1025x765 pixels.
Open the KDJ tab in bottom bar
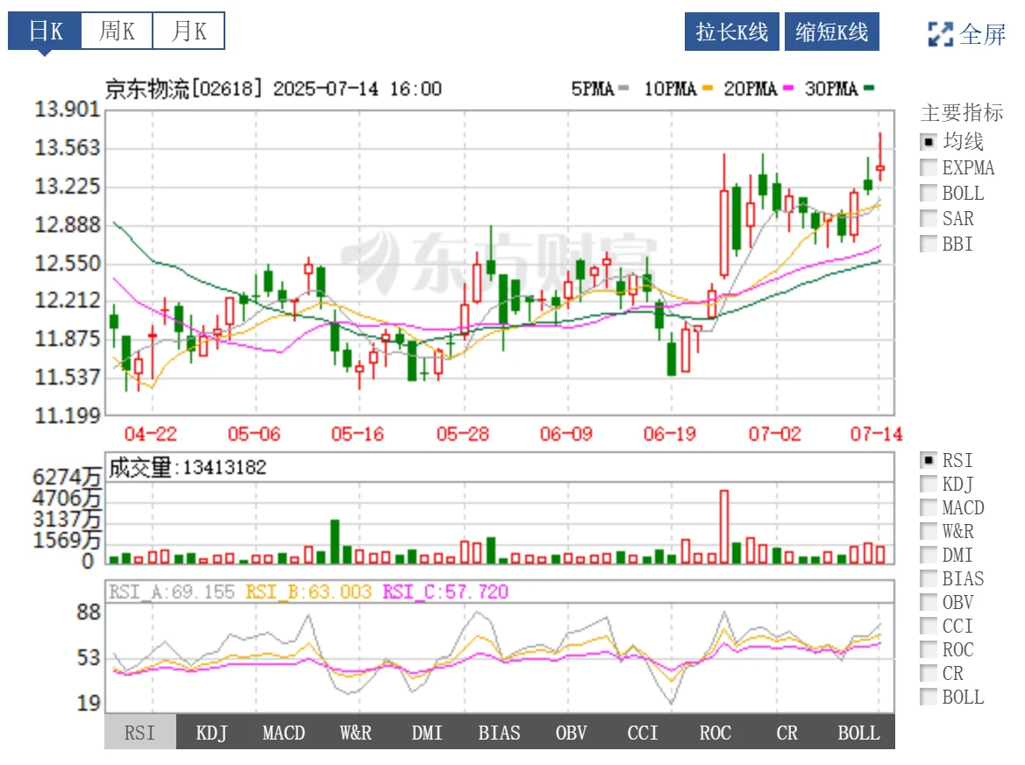tap(212, 732)
